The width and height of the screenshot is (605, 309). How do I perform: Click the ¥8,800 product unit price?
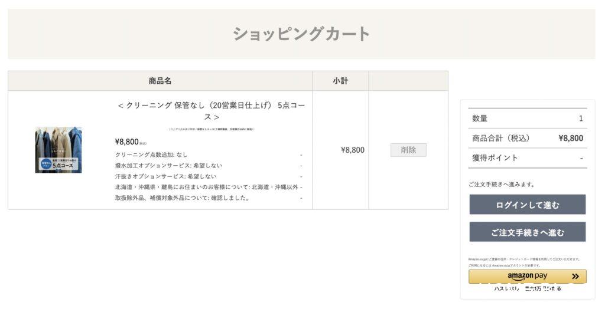(127, 142)
